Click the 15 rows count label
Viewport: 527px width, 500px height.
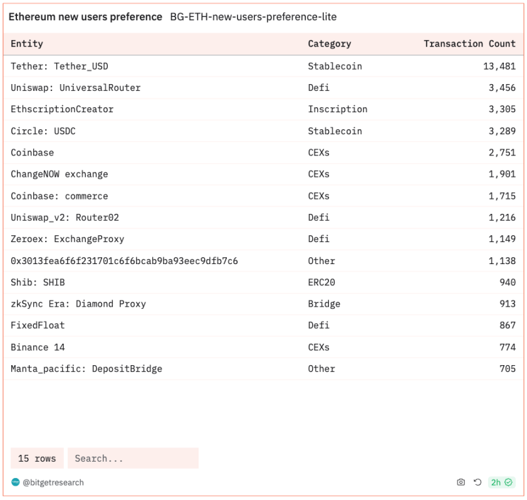tap(37, 459)
